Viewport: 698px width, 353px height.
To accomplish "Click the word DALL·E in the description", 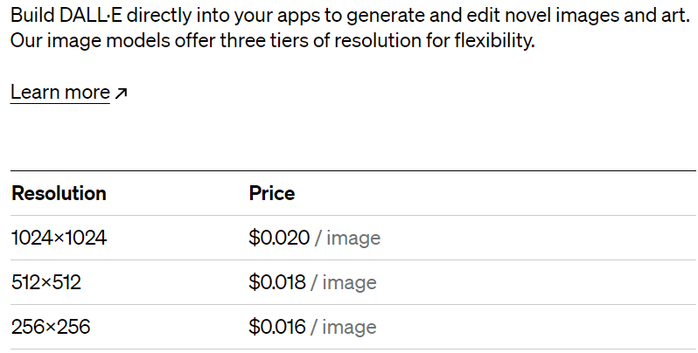I will pos(86,15).
